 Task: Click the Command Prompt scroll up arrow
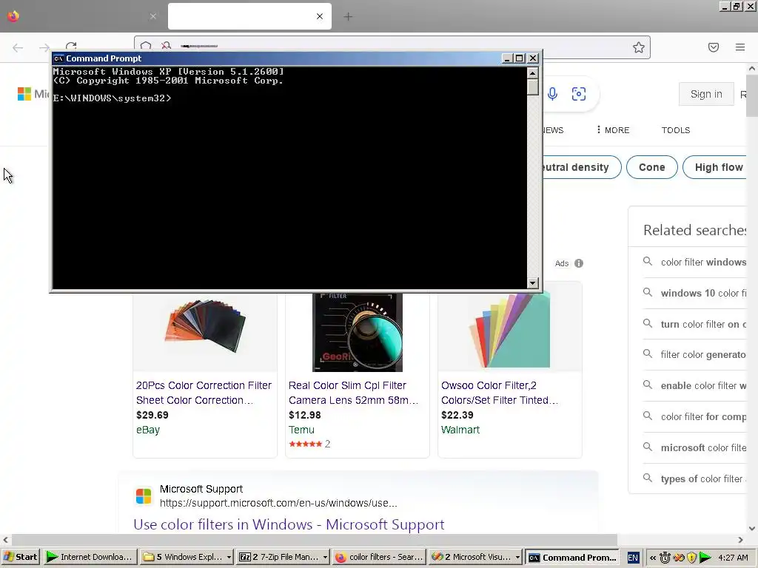[533, 73]
